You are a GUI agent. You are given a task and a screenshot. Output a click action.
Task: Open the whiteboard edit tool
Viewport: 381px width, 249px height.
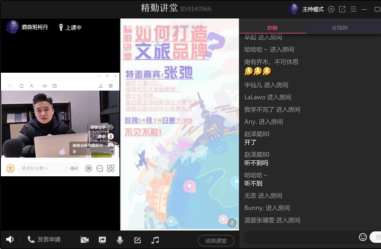click(x=138, y=240)
